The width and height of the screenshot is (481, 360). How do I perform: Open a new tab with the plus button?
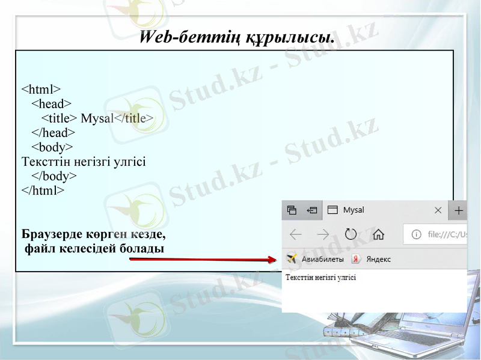pyautogui.click(x=458, y=210)
